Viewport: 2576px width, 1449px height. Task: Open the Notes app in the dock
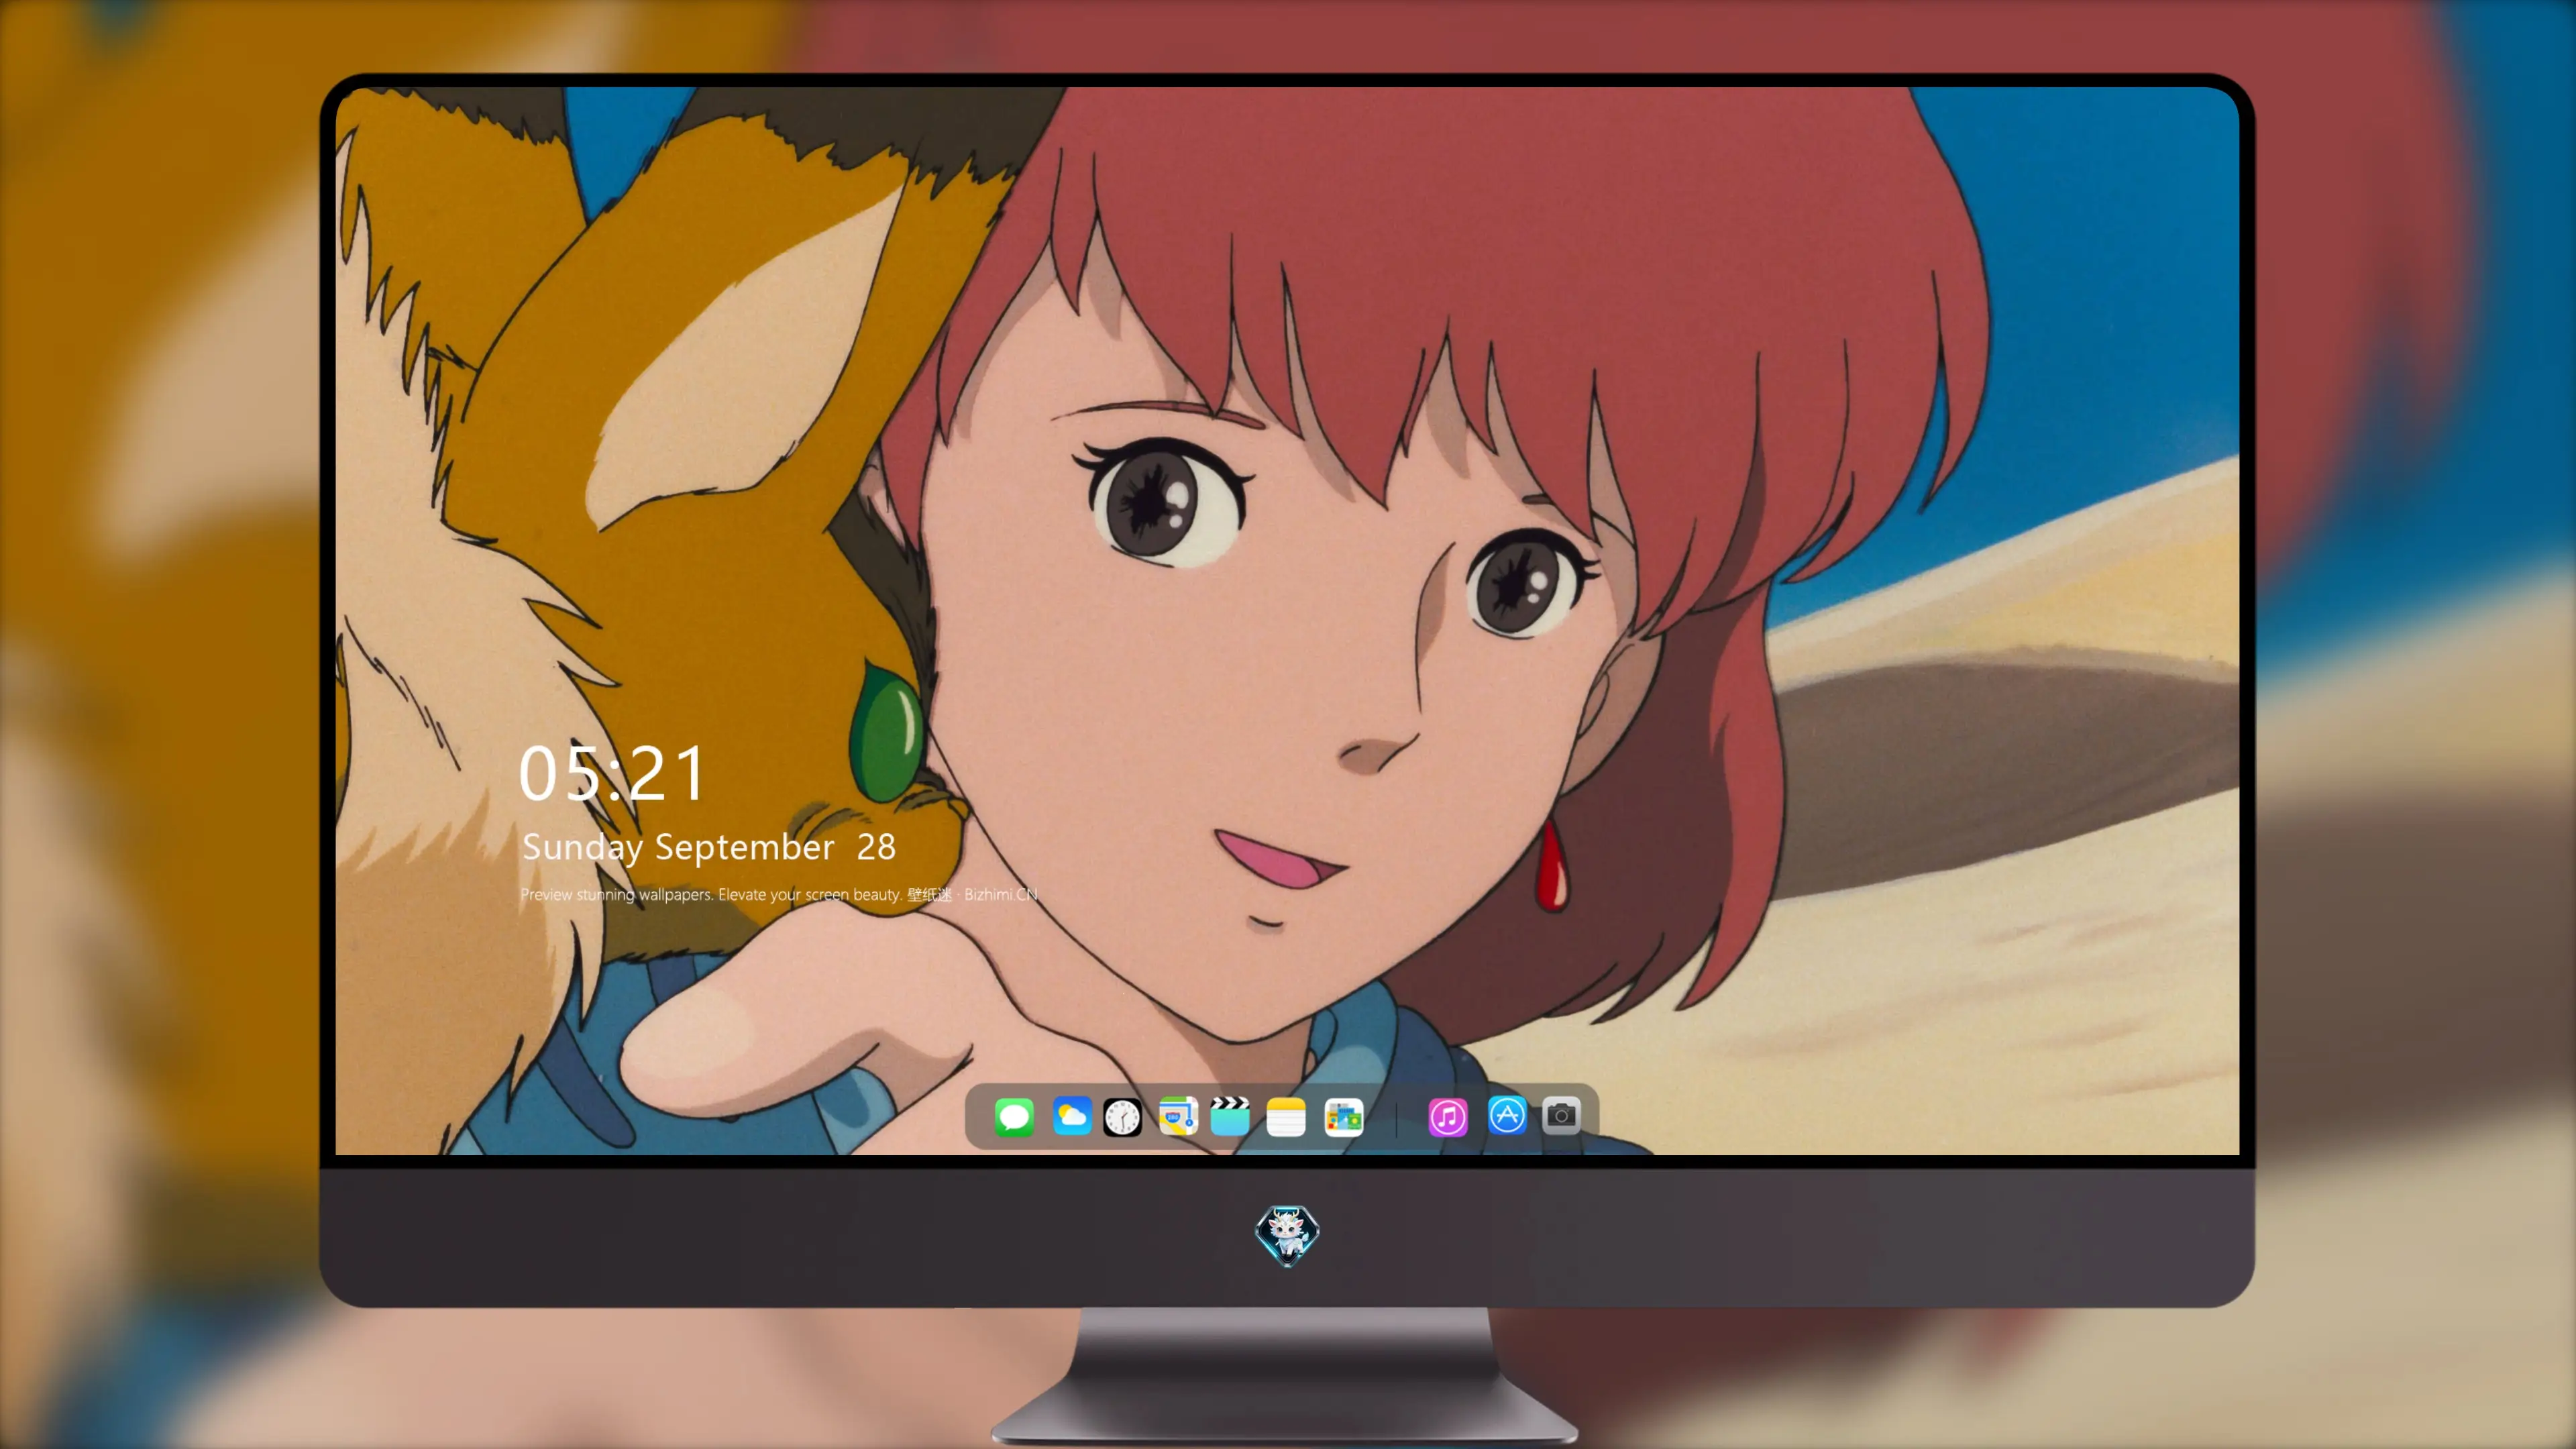click(x=1286, y=1116)
